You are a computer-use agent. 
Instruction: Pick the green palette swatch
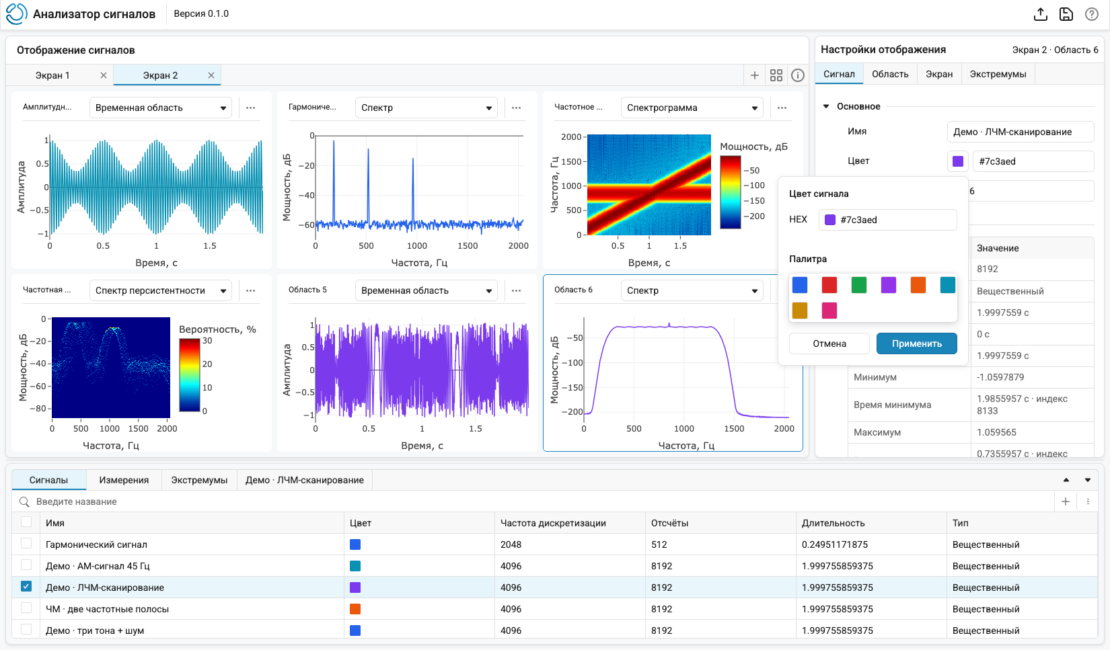859,285
